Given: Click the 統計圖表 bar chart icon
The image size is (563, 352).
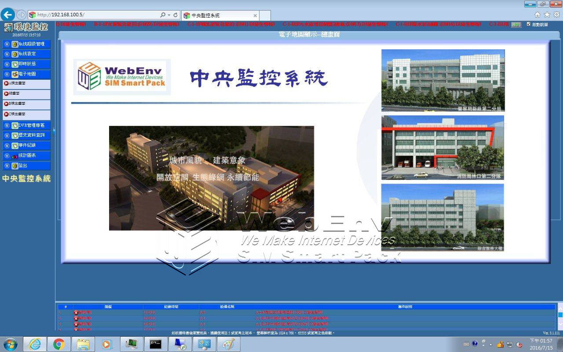Looking at the screenshot, I should coord(15,156).
